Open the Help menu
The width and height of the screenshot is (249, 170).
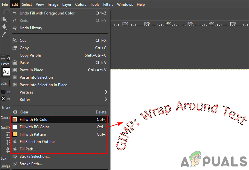click(141, 4)
